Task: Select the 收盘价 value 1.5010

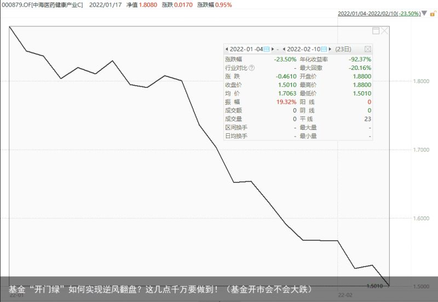Action: [x=287, y=85]
